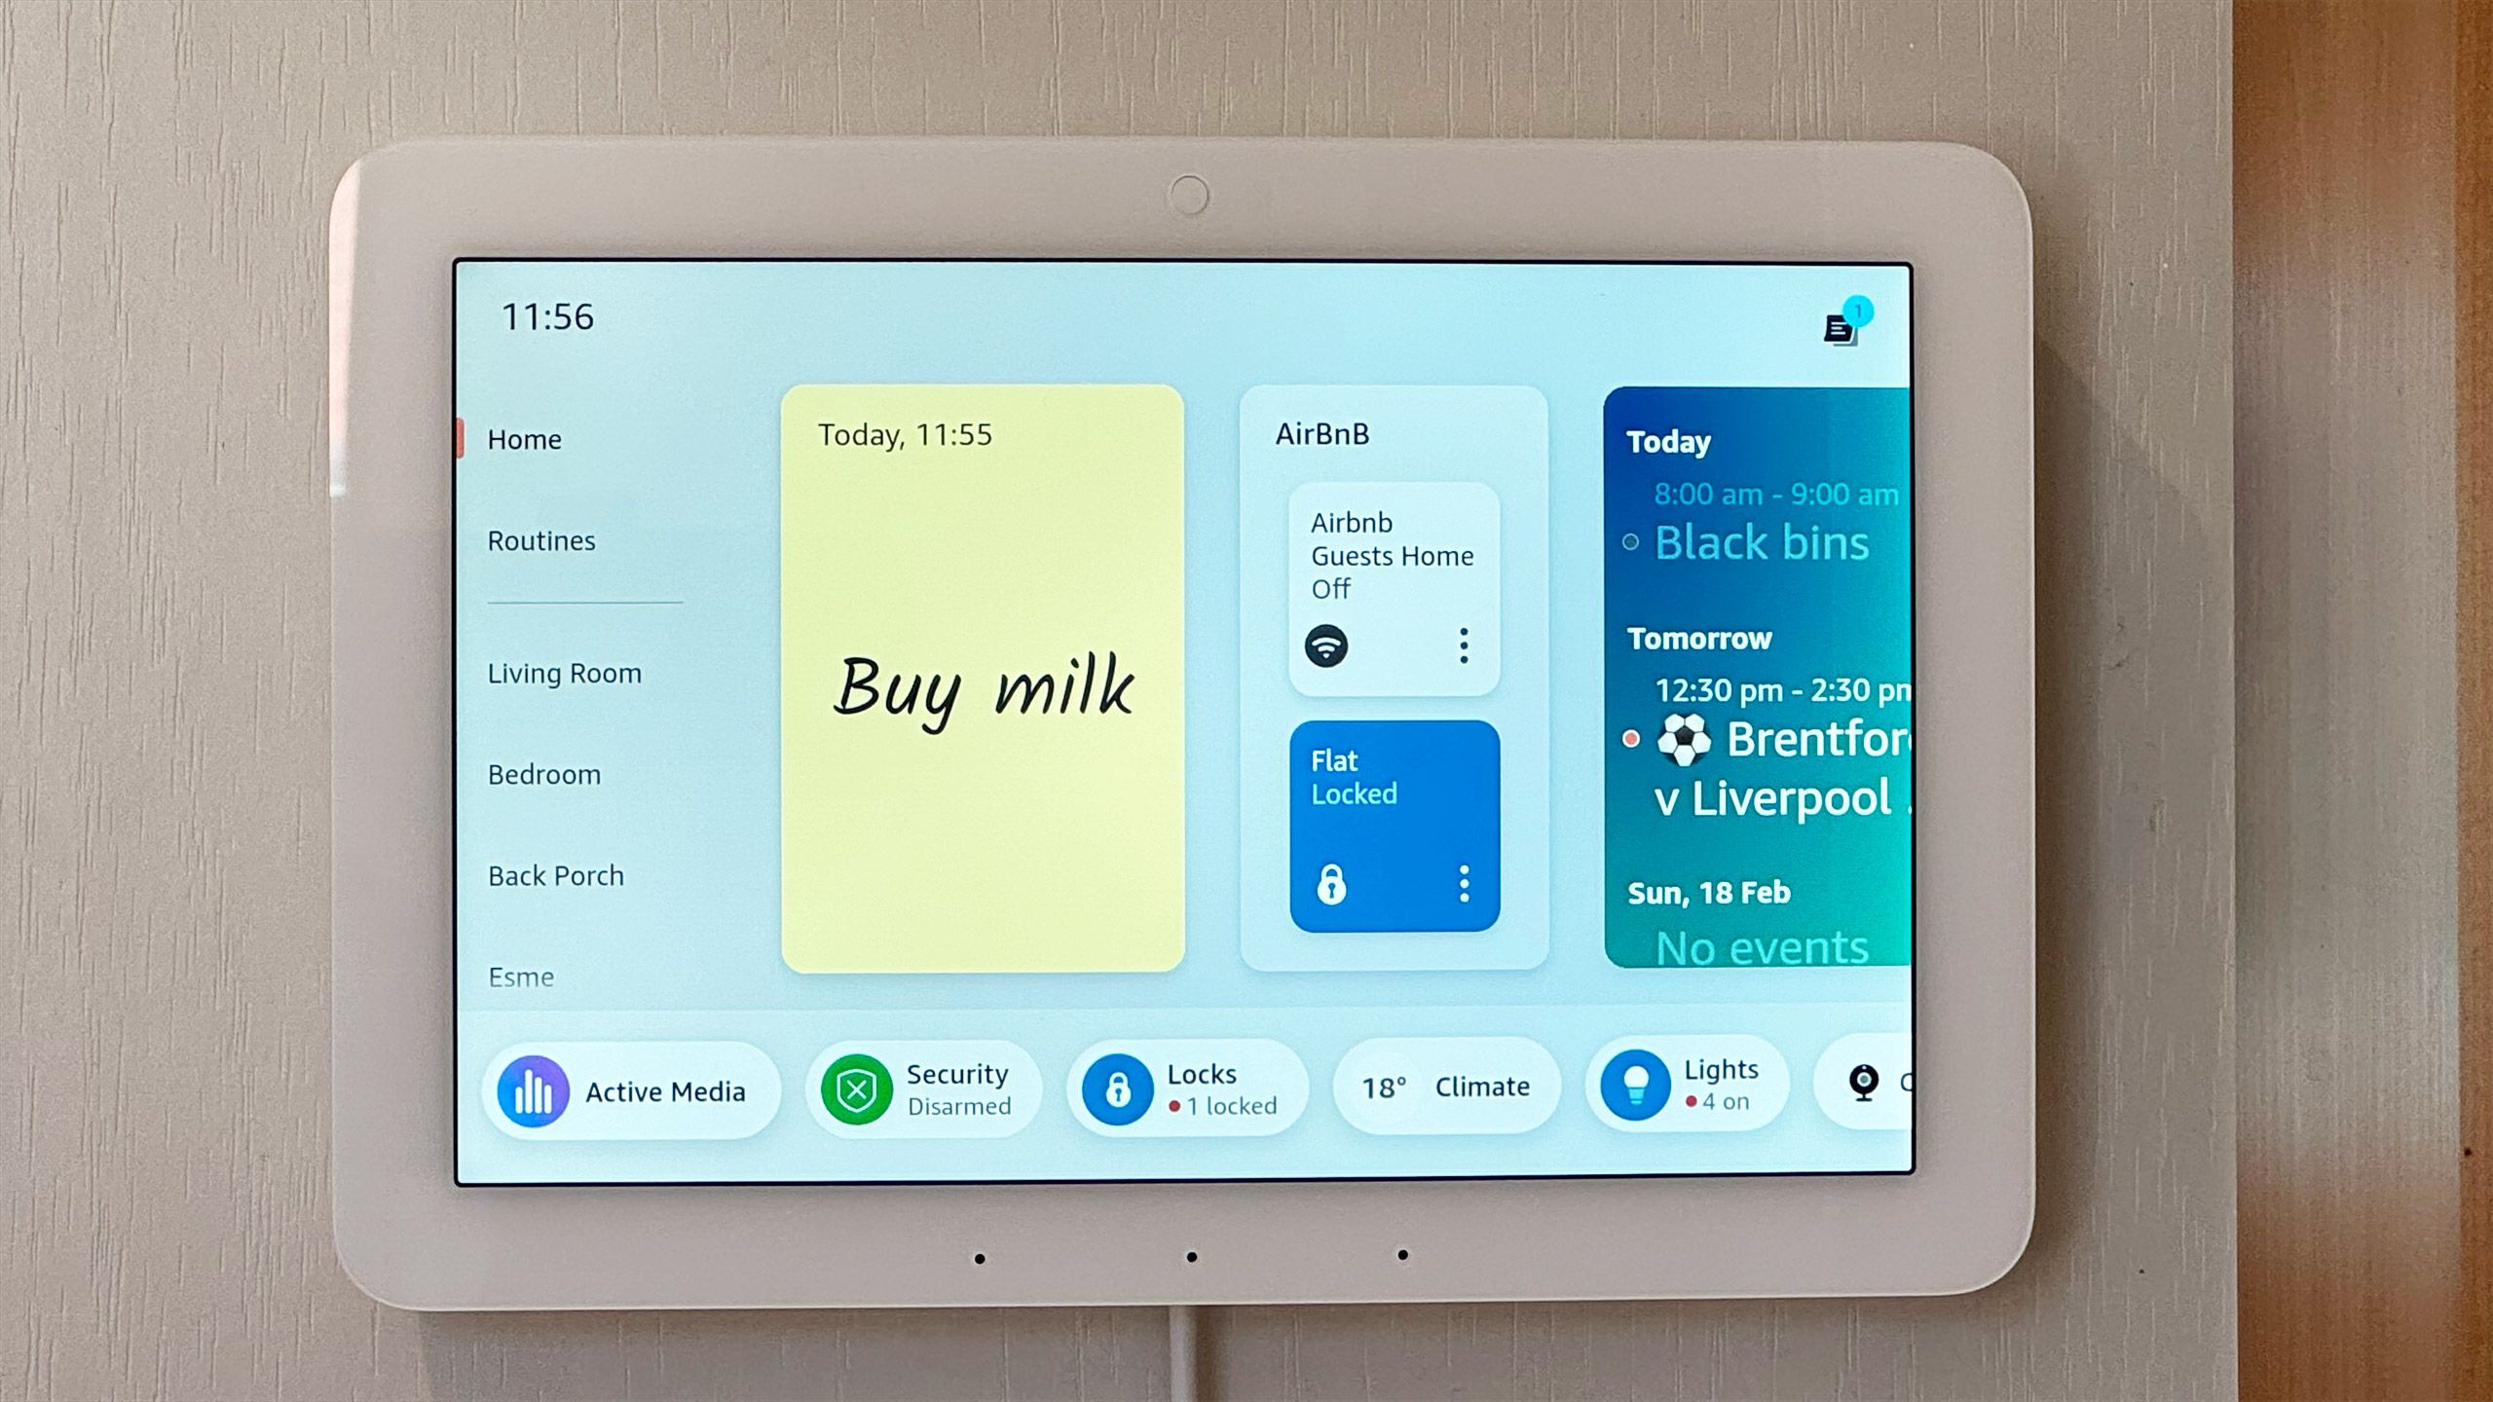Select Home from left sidebar menu
This screenshot has height=1402, width=2493.
click(522, 440)
